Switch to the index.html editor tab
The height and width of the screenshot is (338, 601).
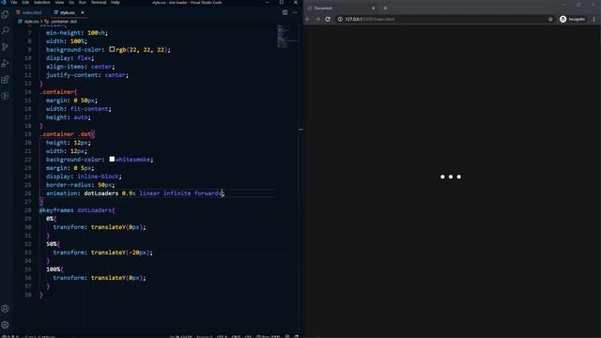click(x=29, y=12)
